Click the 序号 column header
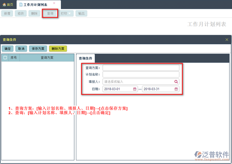 tap(14, 58)
